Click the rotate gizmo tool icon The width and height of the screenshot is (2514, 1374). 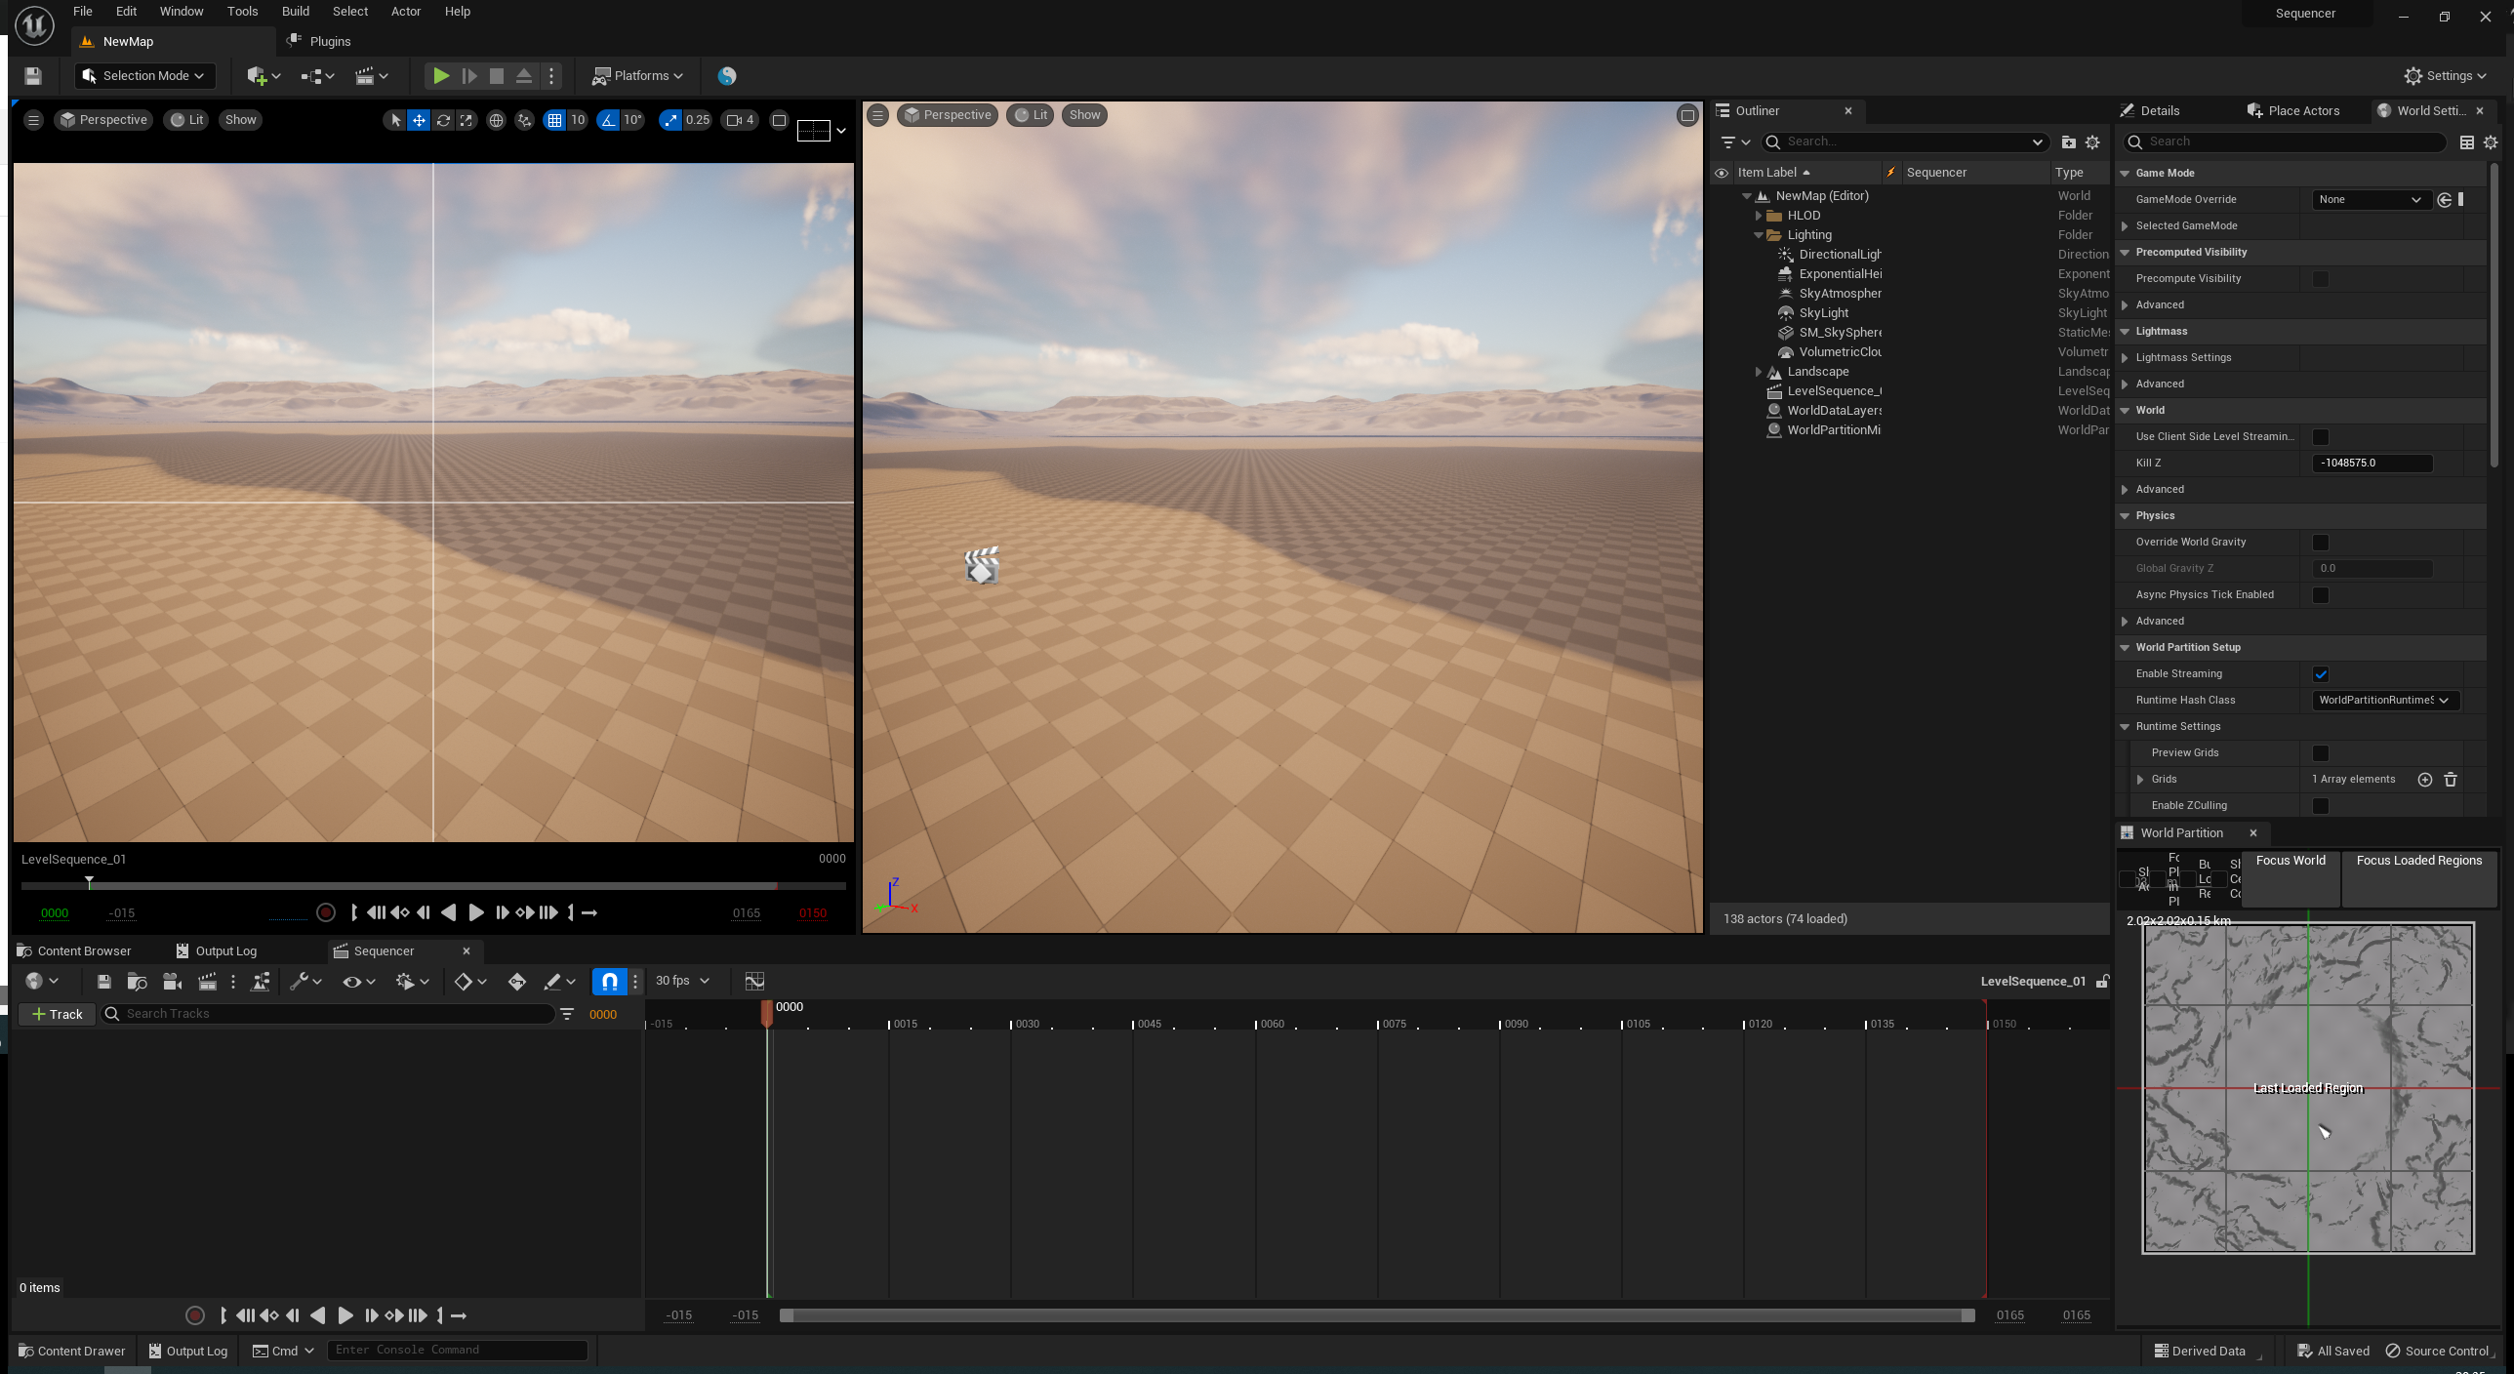coord(443,120)
